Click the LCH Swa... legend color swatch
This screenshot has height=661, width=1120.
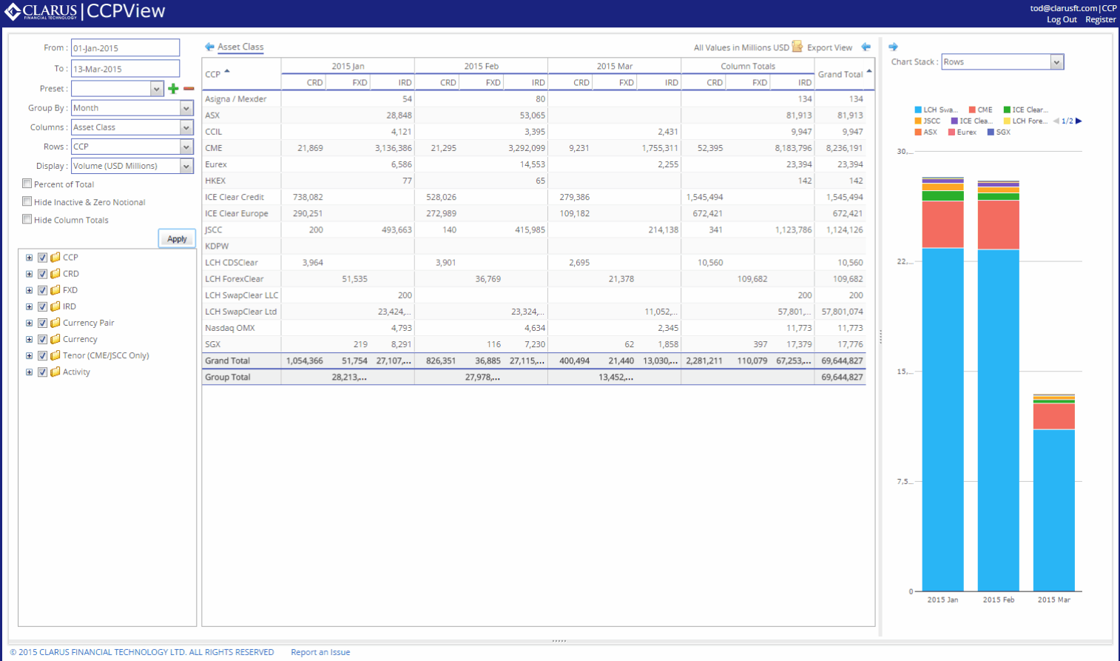918,110
